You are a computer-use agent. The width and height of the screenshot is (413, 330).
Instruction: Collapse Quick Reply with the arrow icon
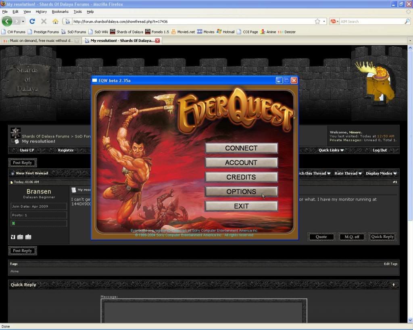tap(394, 284)
